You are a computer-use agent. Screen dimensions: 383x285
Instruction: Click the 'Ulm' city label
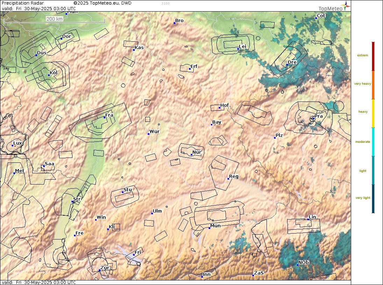157,211
